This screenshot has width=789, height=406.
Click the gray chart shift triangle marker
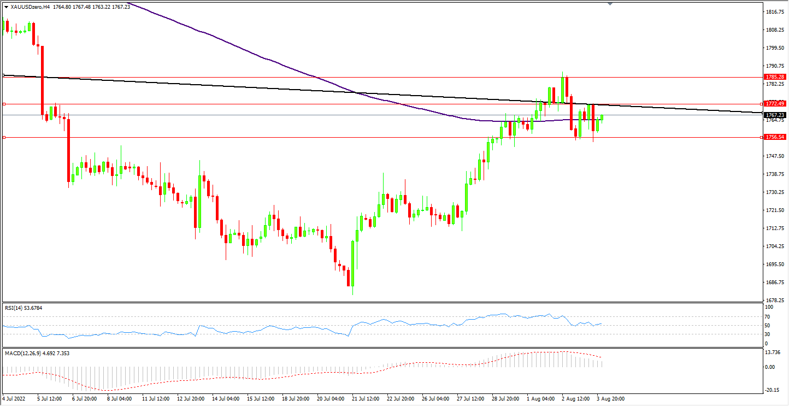tap(610, 3)
